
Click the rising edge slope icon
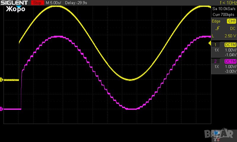point(218,28)
